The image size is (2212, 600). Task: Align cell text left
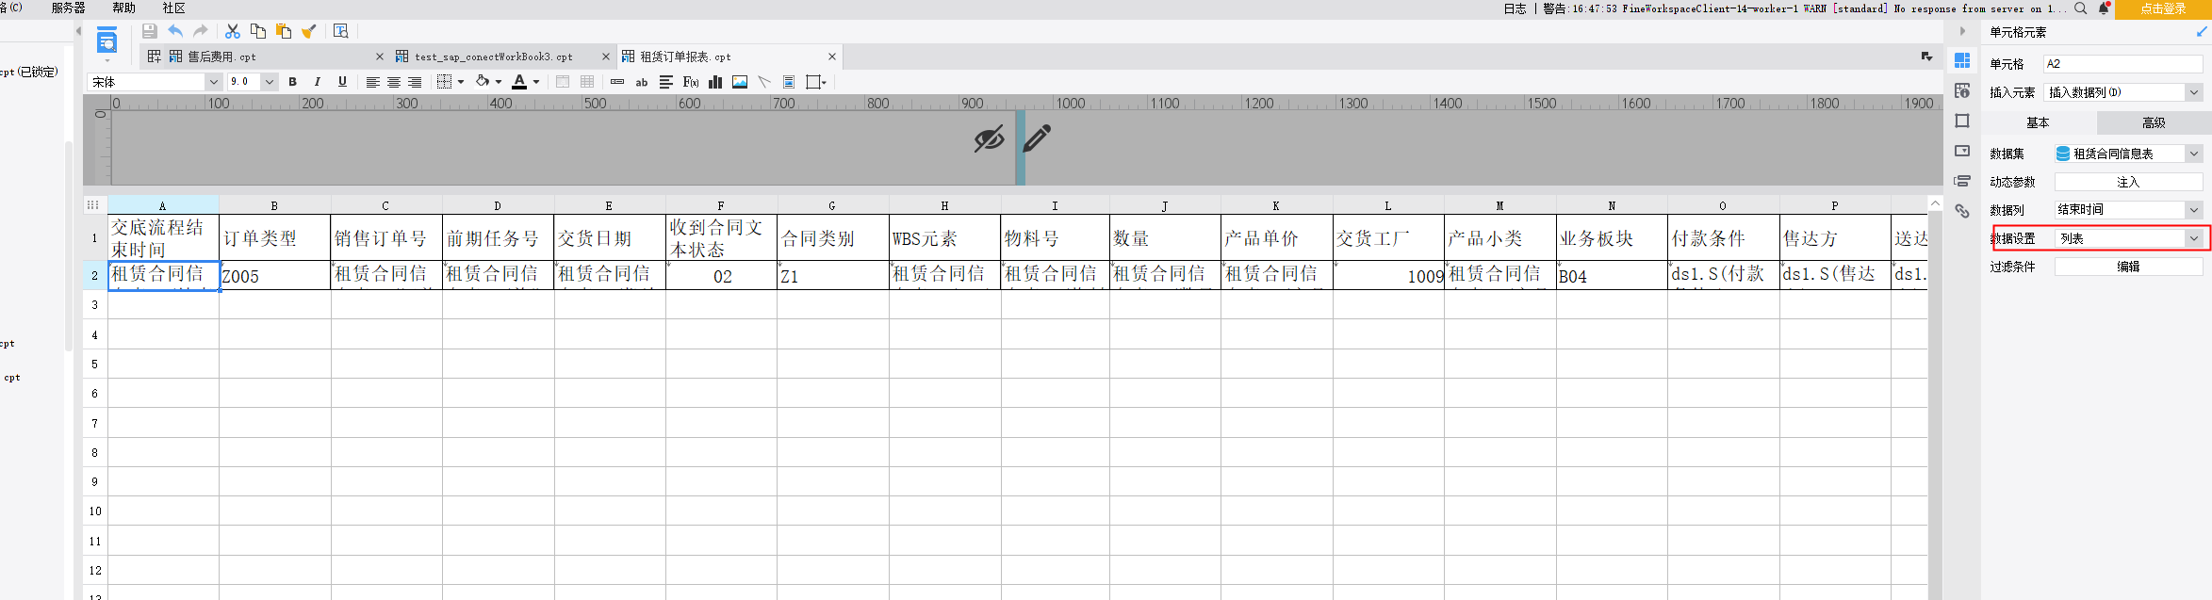tap(373, 82)
